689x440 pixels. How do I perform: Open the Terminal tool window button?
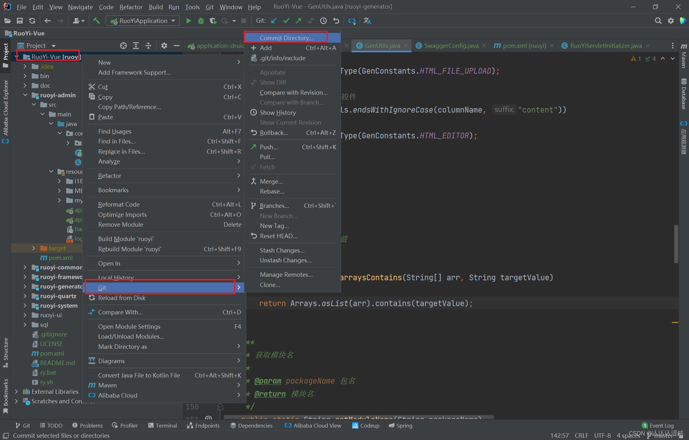tap(163, 425)
